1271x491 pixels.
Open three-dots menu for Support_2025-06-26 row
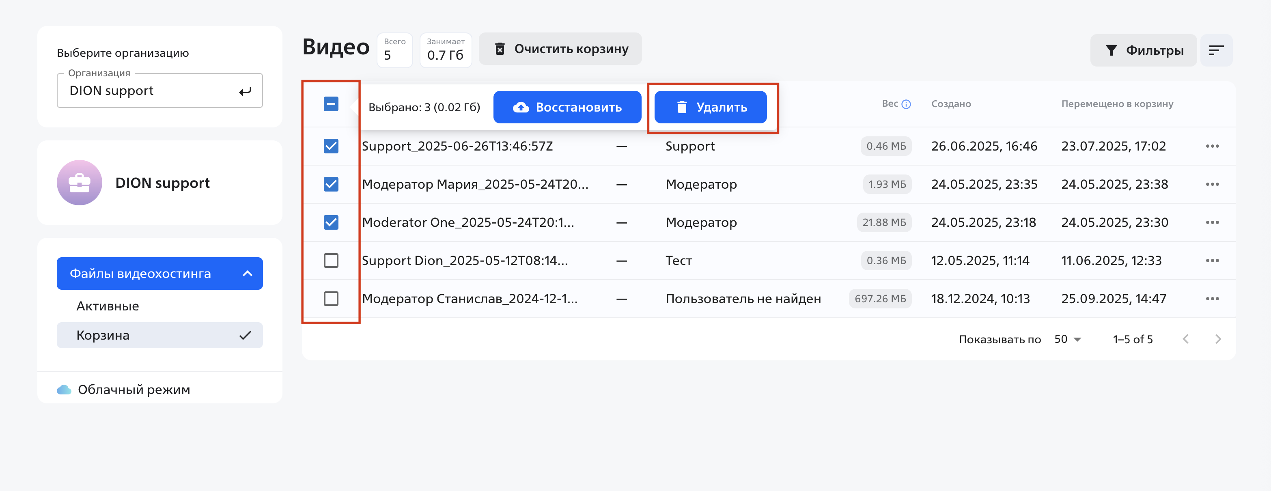[1212, 146]
